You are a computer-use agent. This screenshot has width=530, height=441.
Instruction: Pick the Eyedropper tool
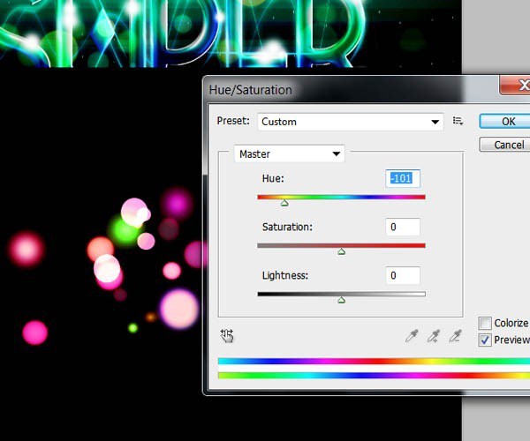click(411, 335)
